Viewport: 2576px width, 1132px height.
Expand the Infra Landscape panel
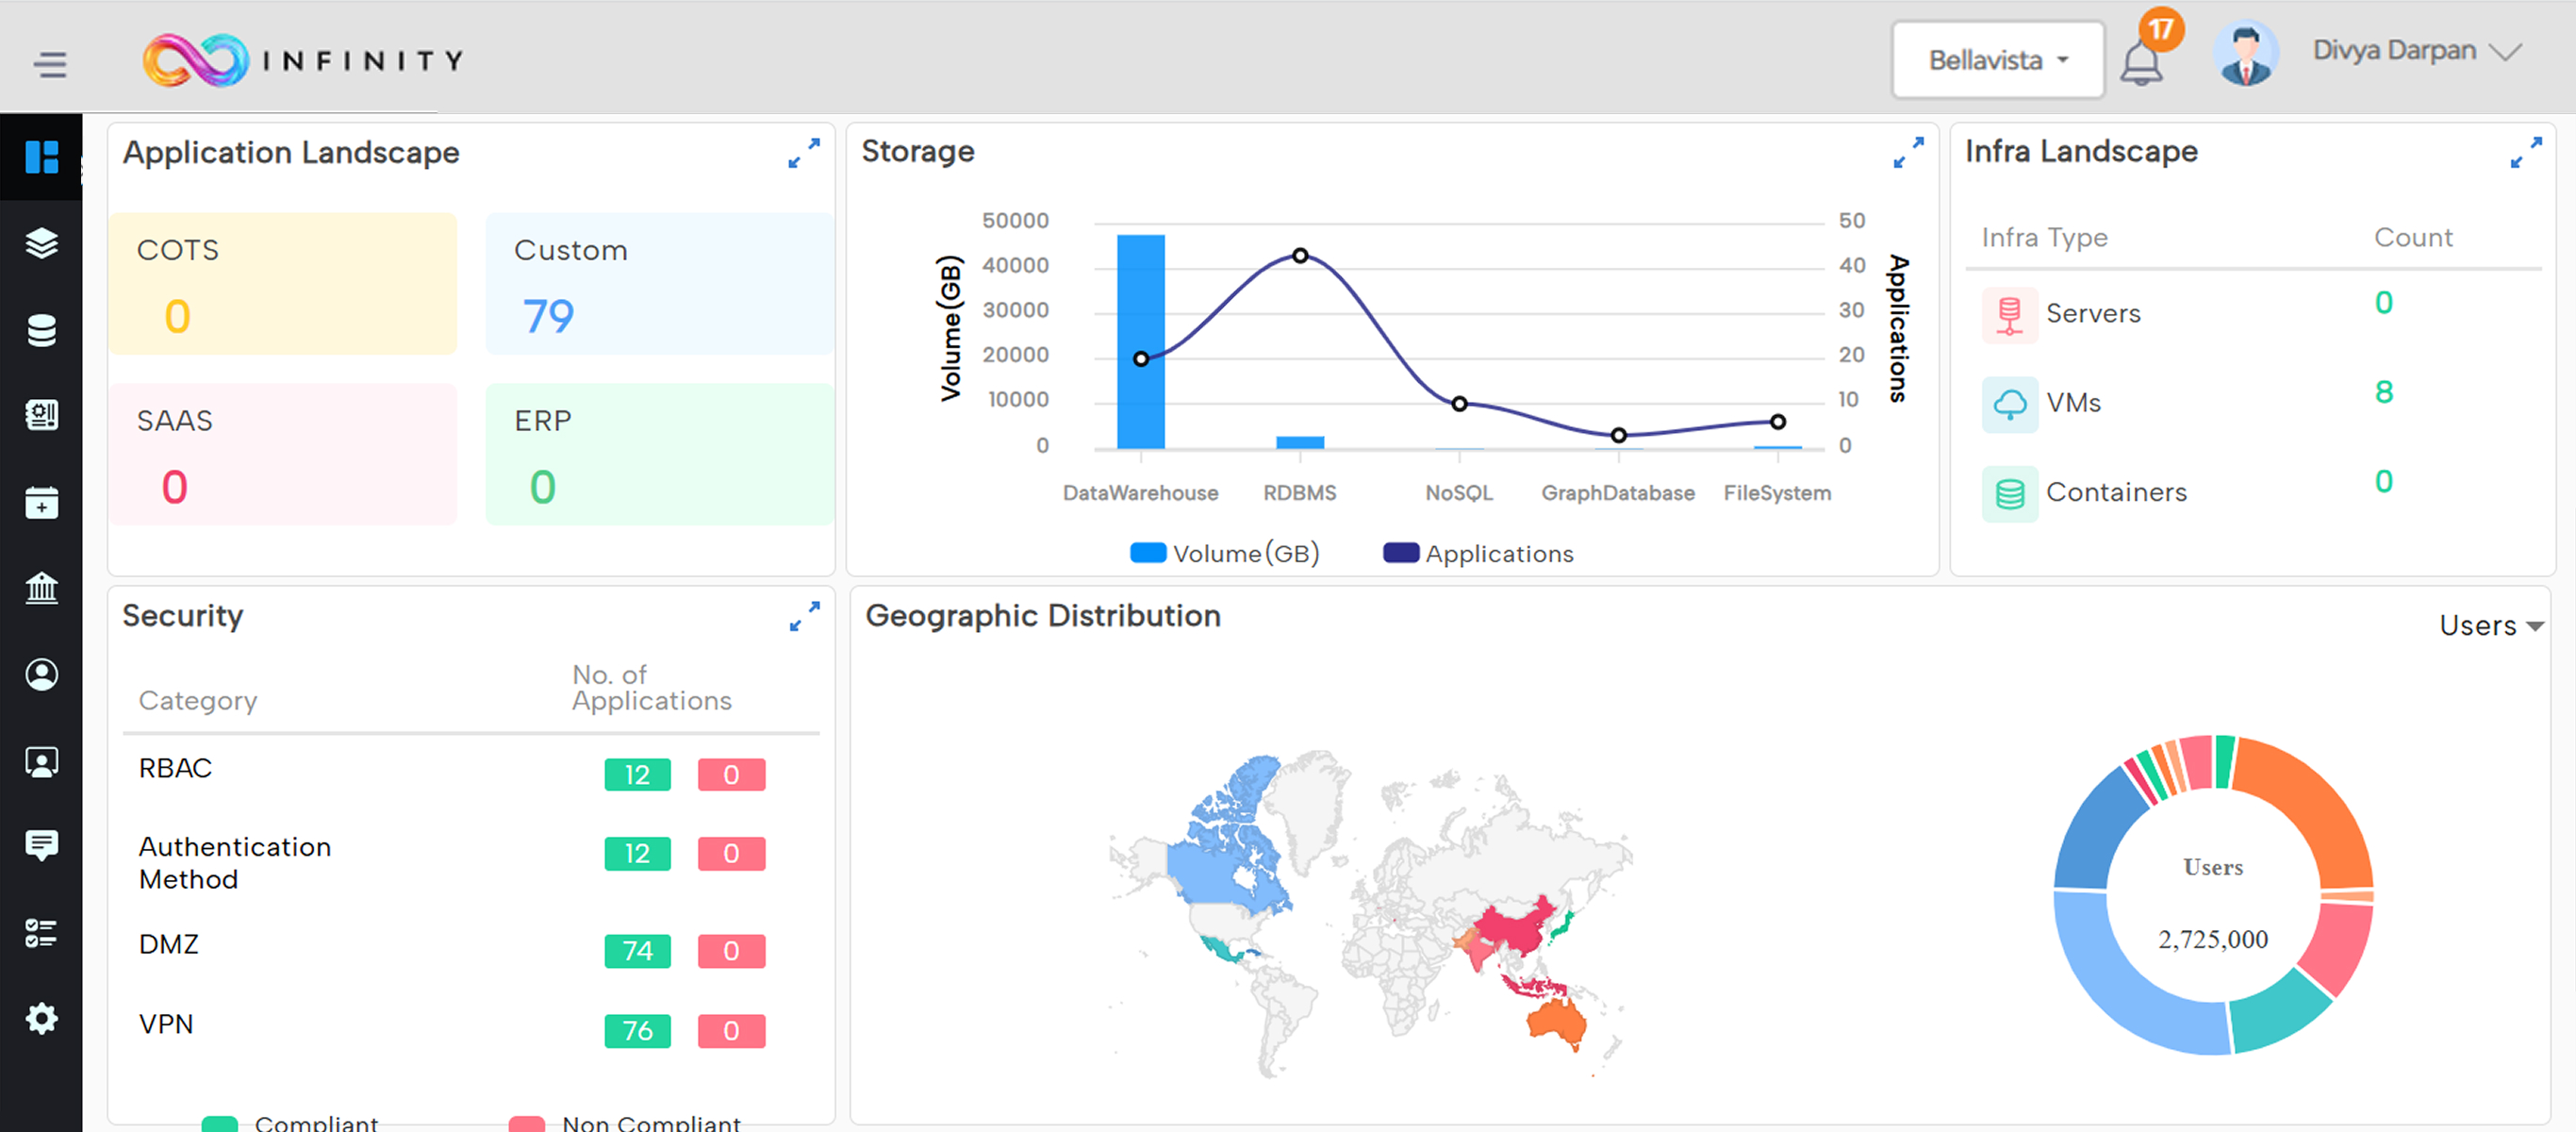(2525, 153)
